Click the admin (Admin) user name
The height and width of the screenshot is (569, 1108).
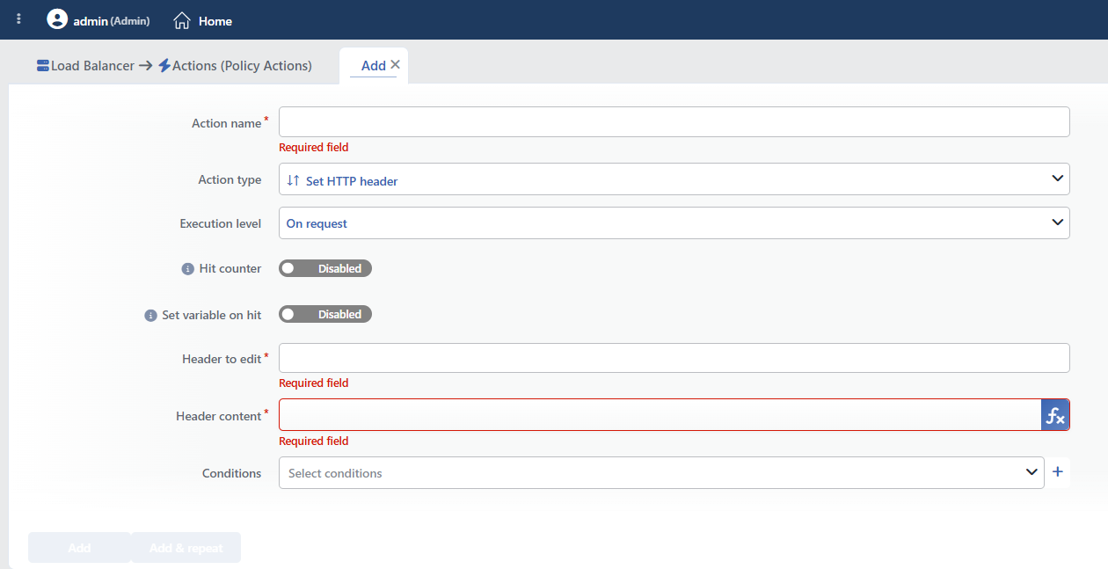coord(112,20)
